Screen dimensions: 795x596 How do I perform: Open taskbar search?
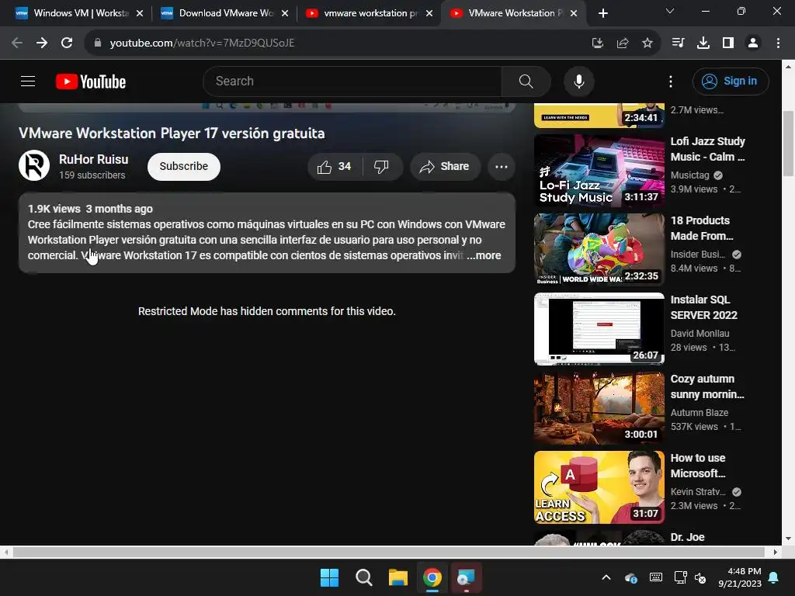(x=363, y=577)
